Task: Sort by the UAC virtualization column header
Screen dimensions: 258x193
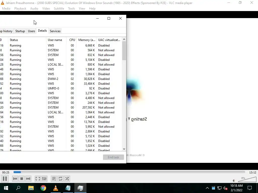Action: click(109, 40)
